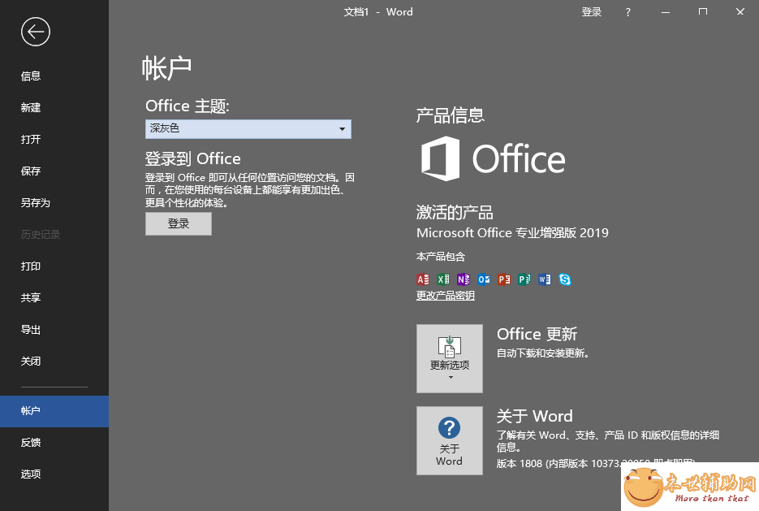Click the Access app icon
Viewport: 759px width, 511px height.
click(x=423, y=279)
